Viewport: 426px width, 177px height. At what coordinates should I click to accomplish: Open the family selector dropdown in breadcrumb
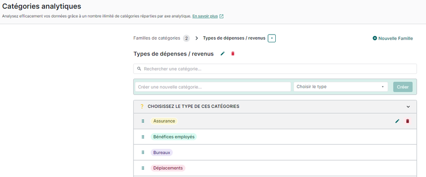click(x=272, y=38)
